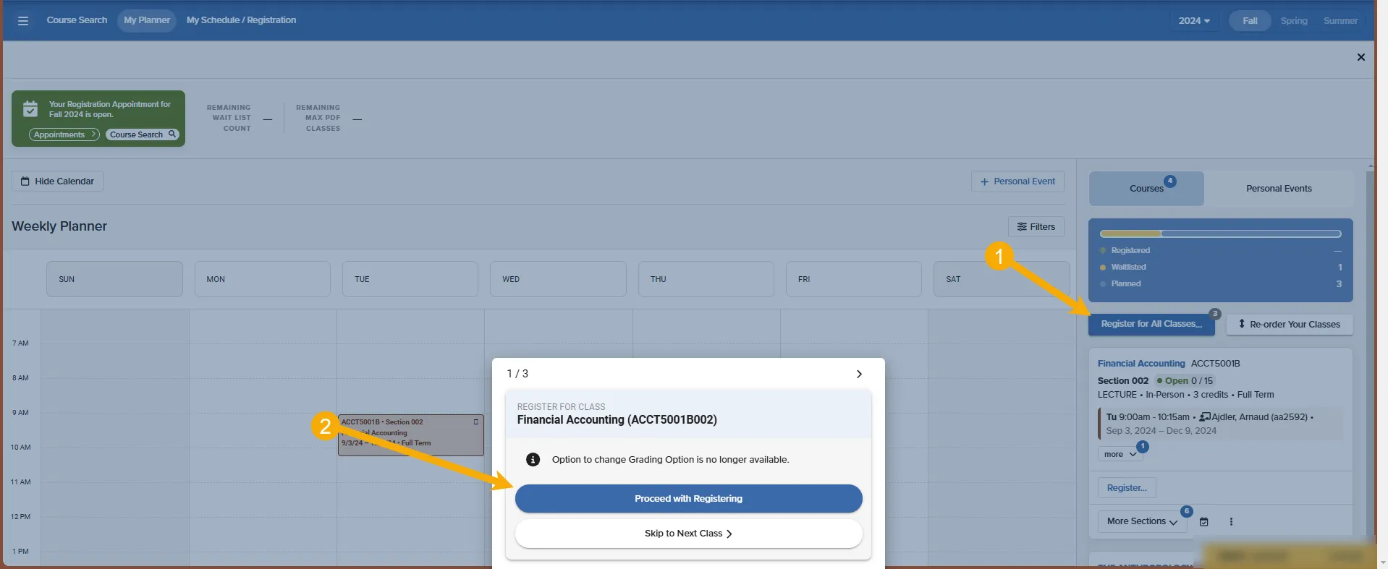Viewport: 1388px width, 569px height.
Task: Click the FRI day header
Action: coord(853,279)
